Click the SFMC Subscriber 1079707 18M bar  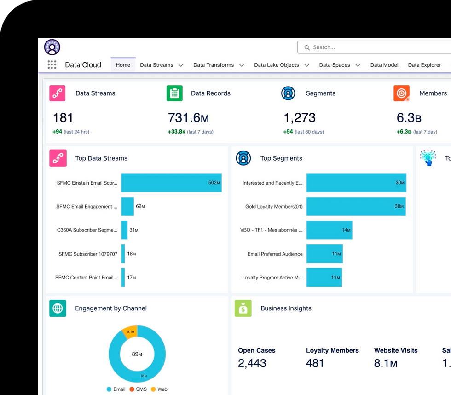123,254
